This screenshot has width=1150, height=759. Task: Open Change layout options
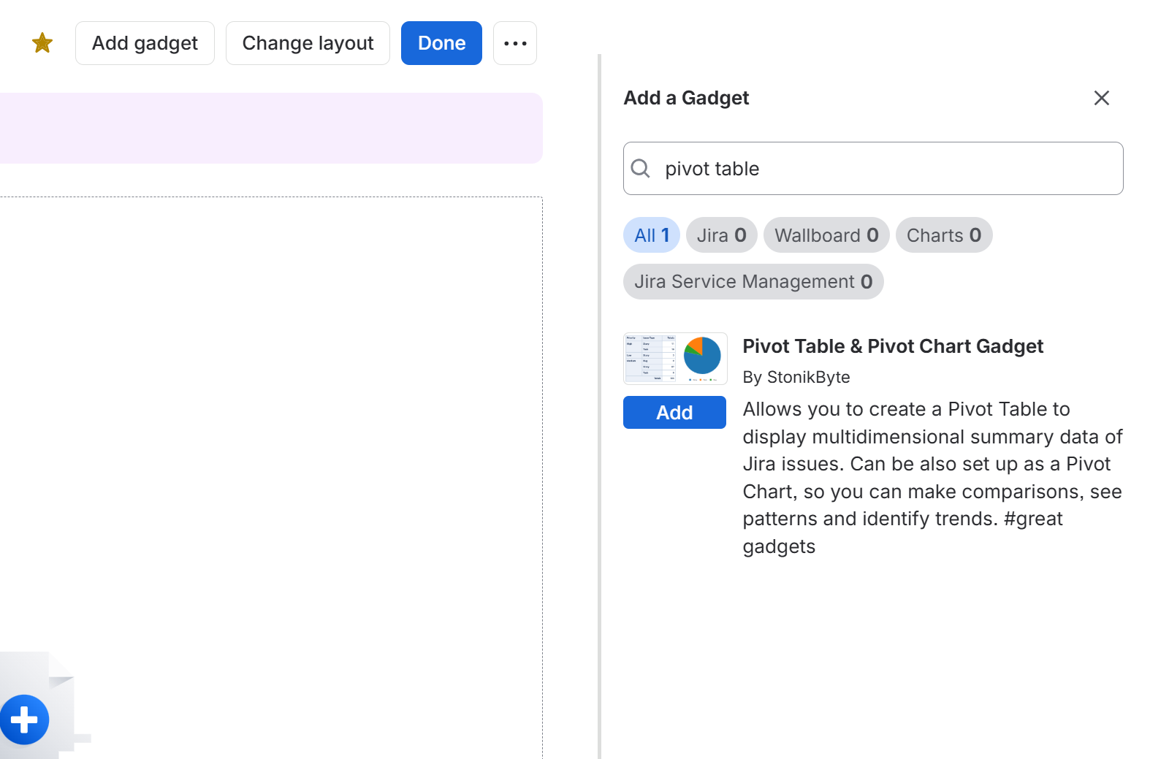308,43
